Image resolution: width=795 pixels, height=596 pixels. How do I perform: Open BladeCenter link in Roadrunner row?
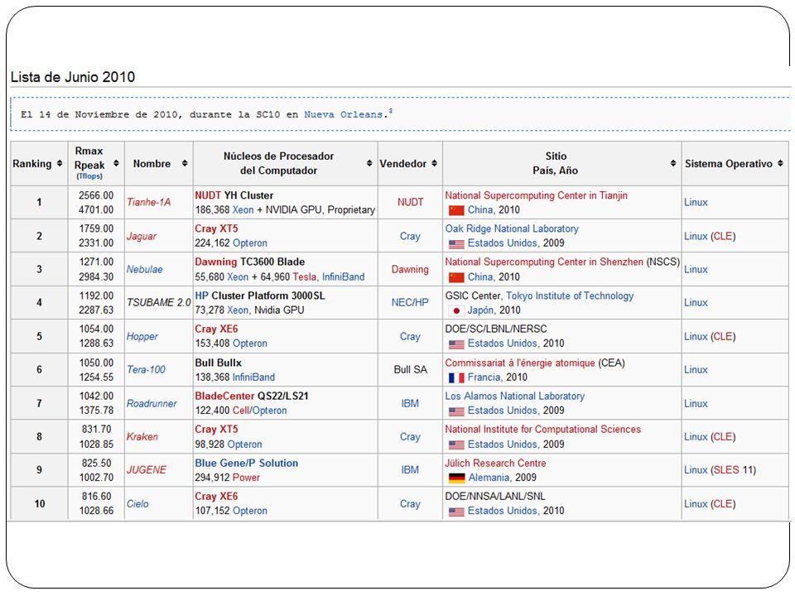(224, 397)
